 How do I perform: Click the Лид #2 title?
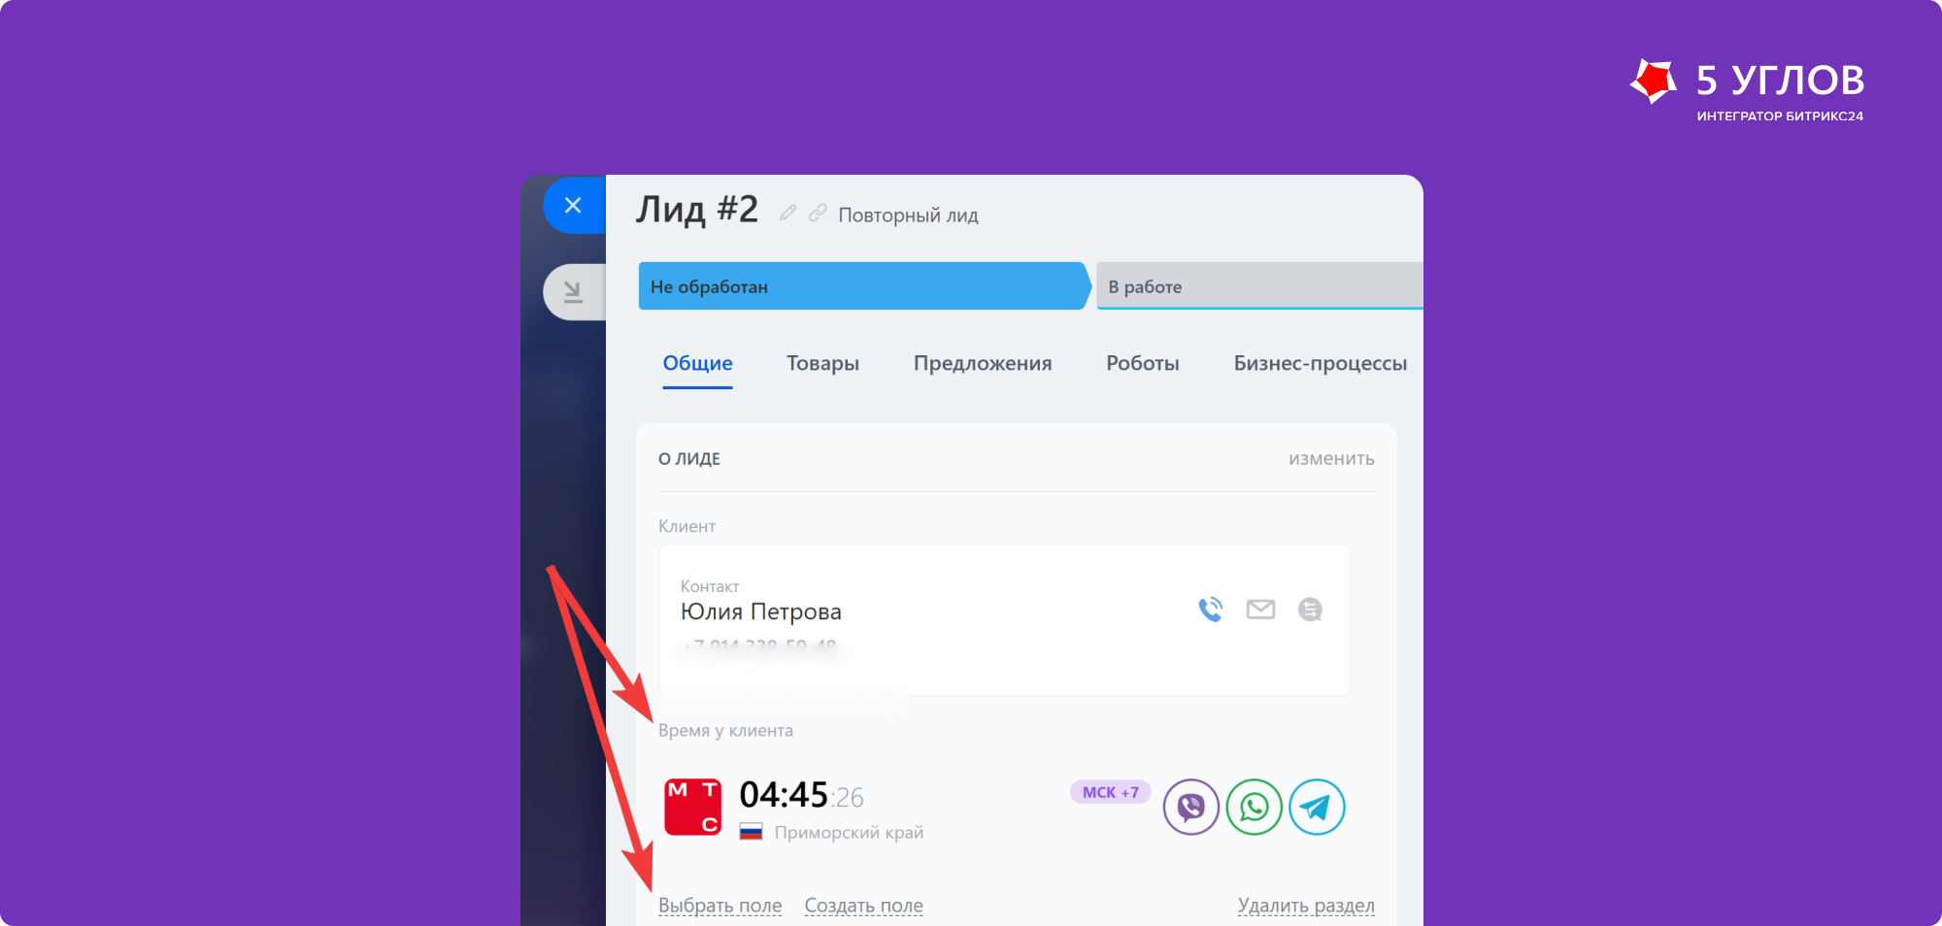[x=697, y=209]
